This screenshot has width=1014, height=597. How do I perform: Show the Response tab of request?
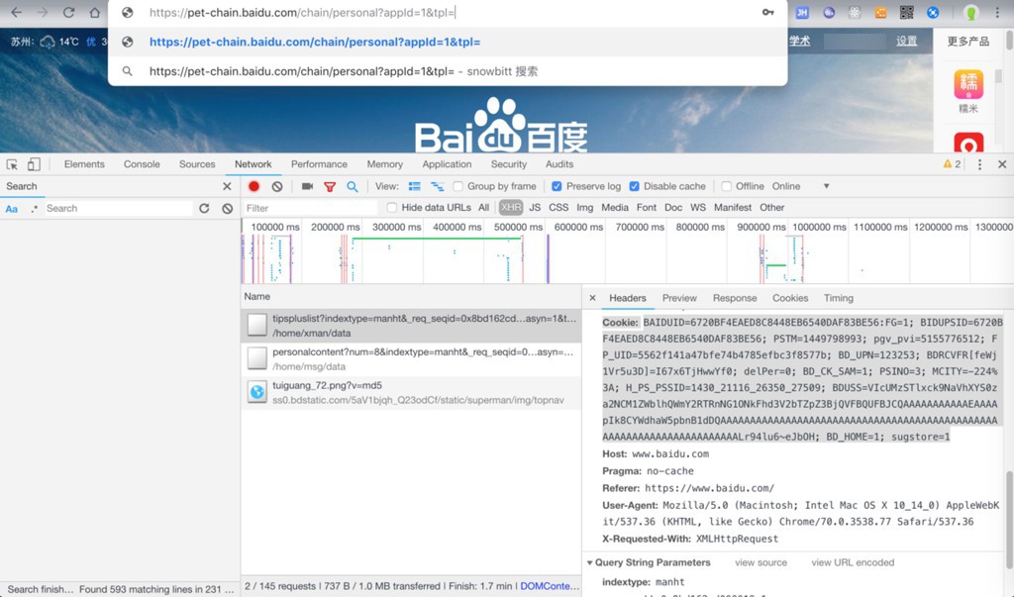(x=735, y=298)
